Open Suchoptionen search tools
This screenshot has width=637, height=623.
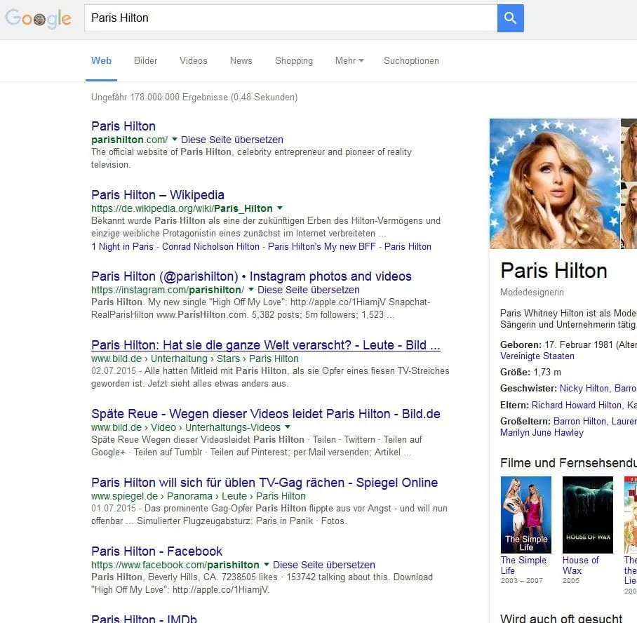coord(411,61)
